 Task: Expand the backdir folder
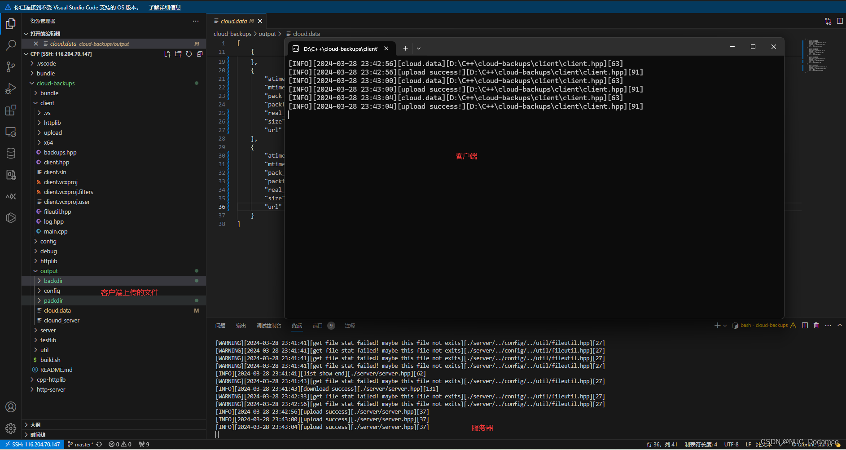39,281
